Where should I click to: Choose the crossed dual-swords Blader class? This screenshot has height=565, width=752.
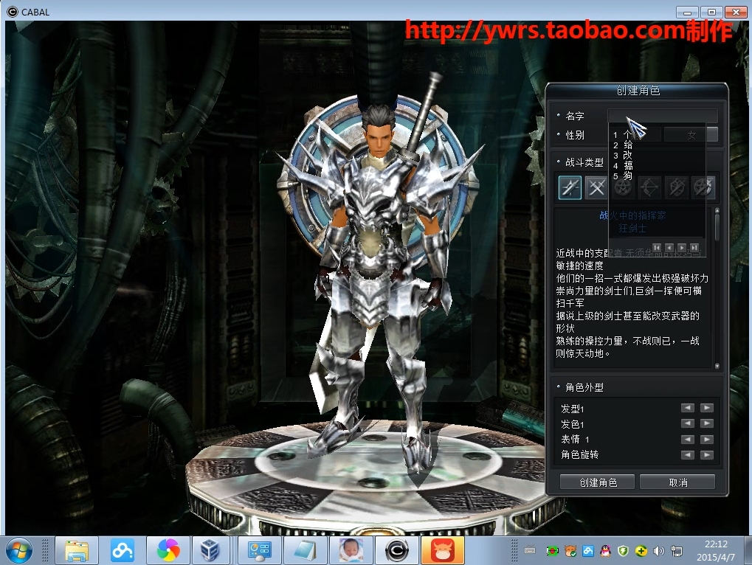(x=596, y=187)
